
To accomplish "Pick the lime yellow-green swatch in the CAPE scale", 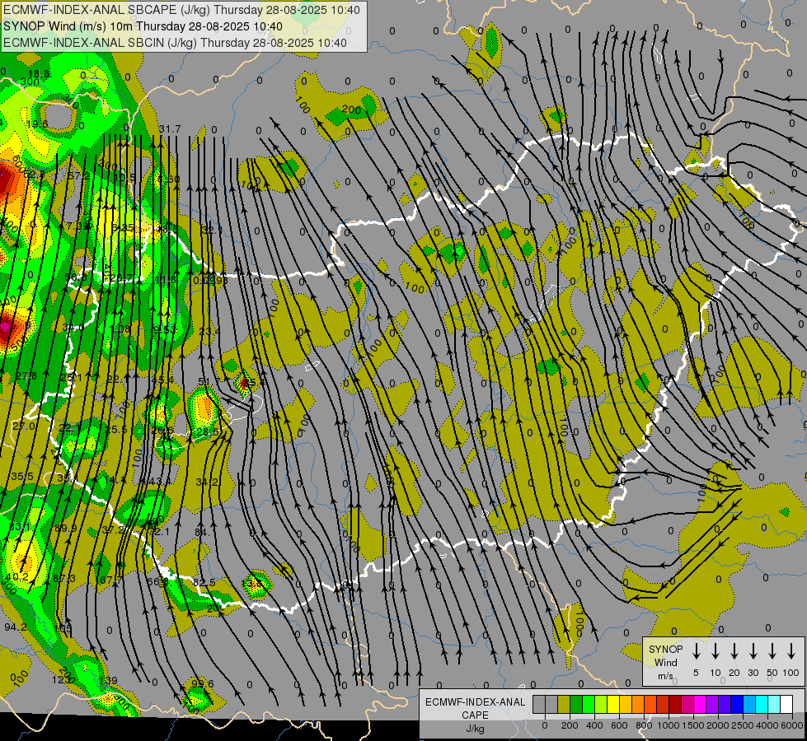I will pyautogui.click(x=601, y=705).
